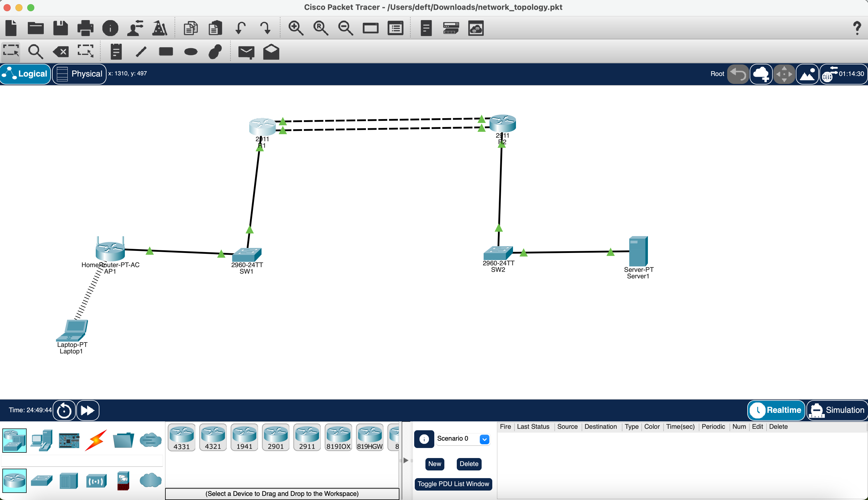Viewport: 868px width, 500px height.
Task: Click the Paste icon in toolbar
Action: coord(215,28)
